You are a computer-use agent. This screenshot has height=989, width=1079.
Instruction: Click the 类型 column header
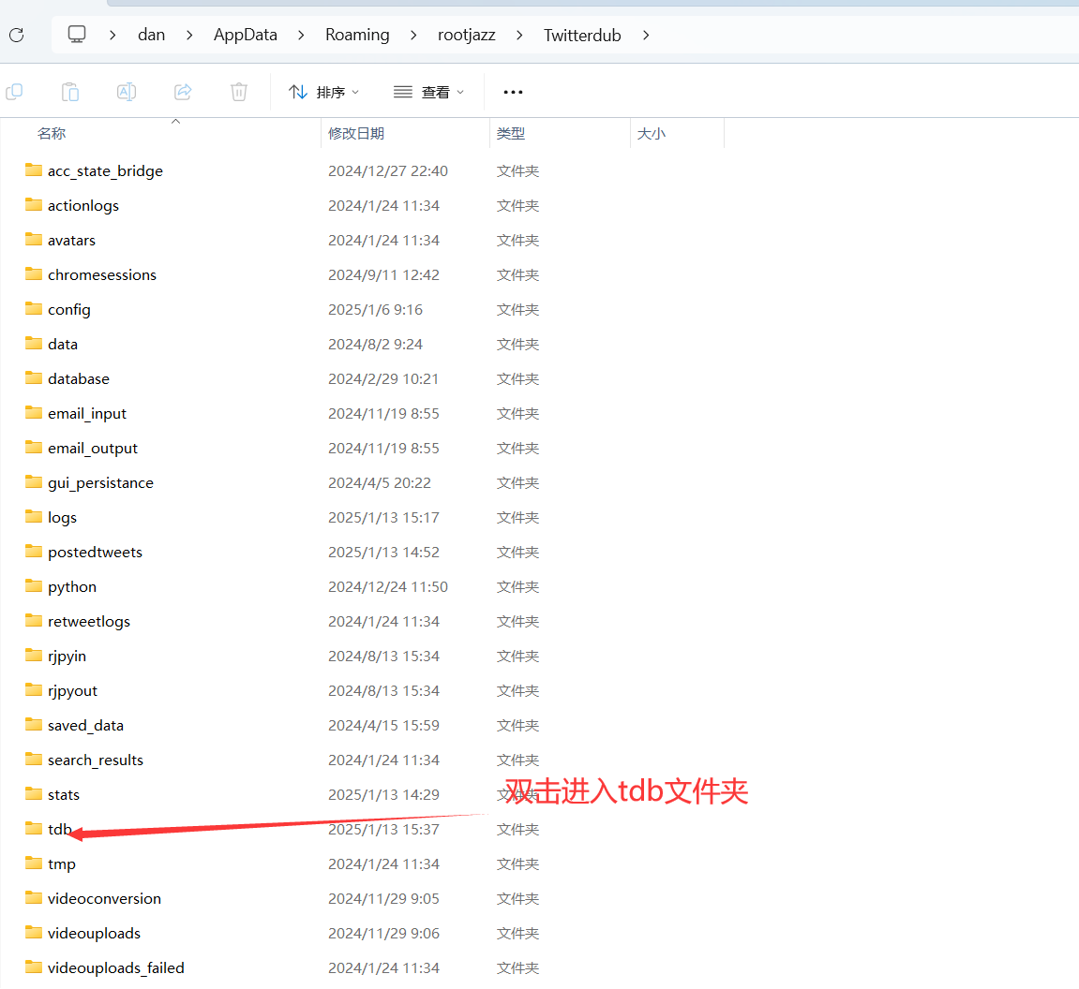[x=511, y=134]
